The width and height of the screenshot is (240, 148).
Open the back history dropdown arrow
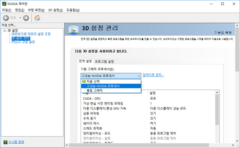pos(20,18)
